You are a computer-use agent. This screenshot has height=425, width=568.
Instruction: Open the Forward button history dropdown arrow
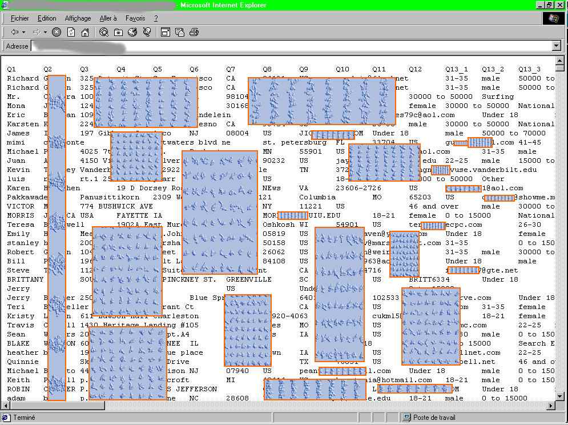coord(46,32)
